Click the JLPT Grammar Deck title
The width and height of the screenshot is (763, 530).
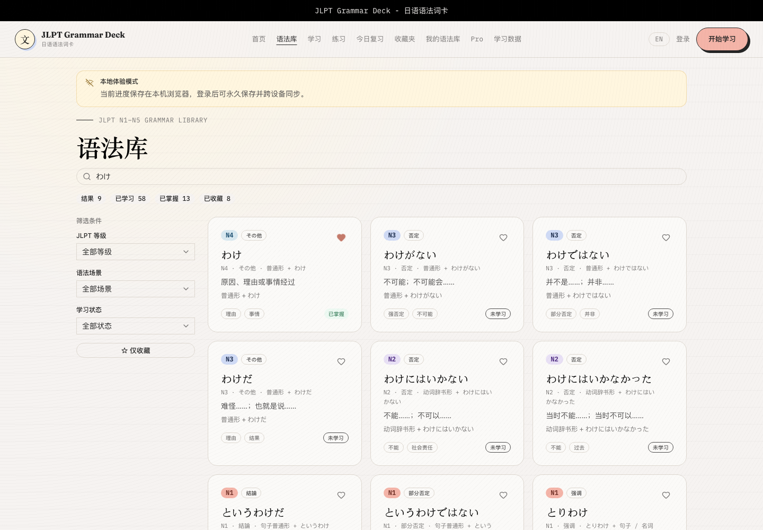[83, 35]
